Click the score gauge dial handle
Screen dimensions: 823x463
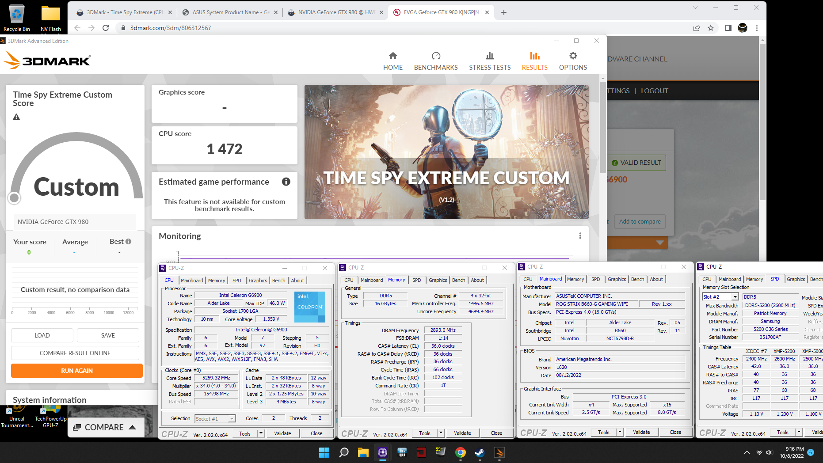pos(14,198)
